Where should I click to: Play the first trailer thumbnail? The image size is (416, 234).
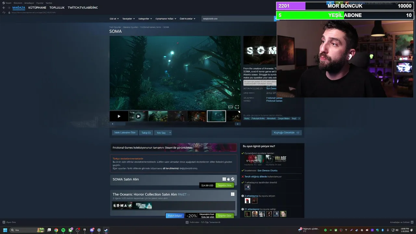tap(119, 116)
